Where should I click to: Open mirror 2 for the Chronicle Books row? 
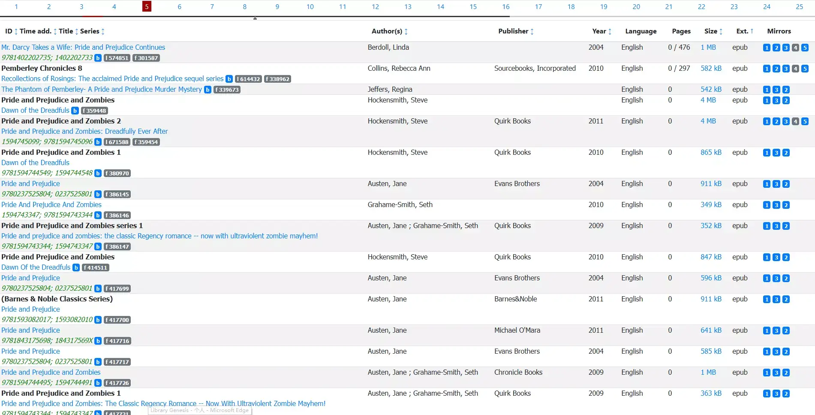[786, 373]
